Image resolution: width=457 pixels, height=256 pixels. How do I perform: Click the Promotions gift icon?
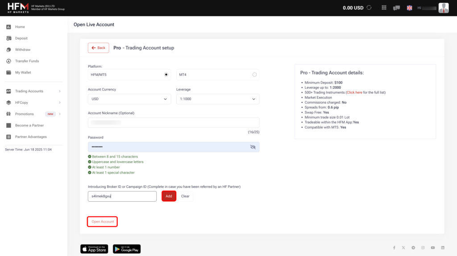coord(9,114)
